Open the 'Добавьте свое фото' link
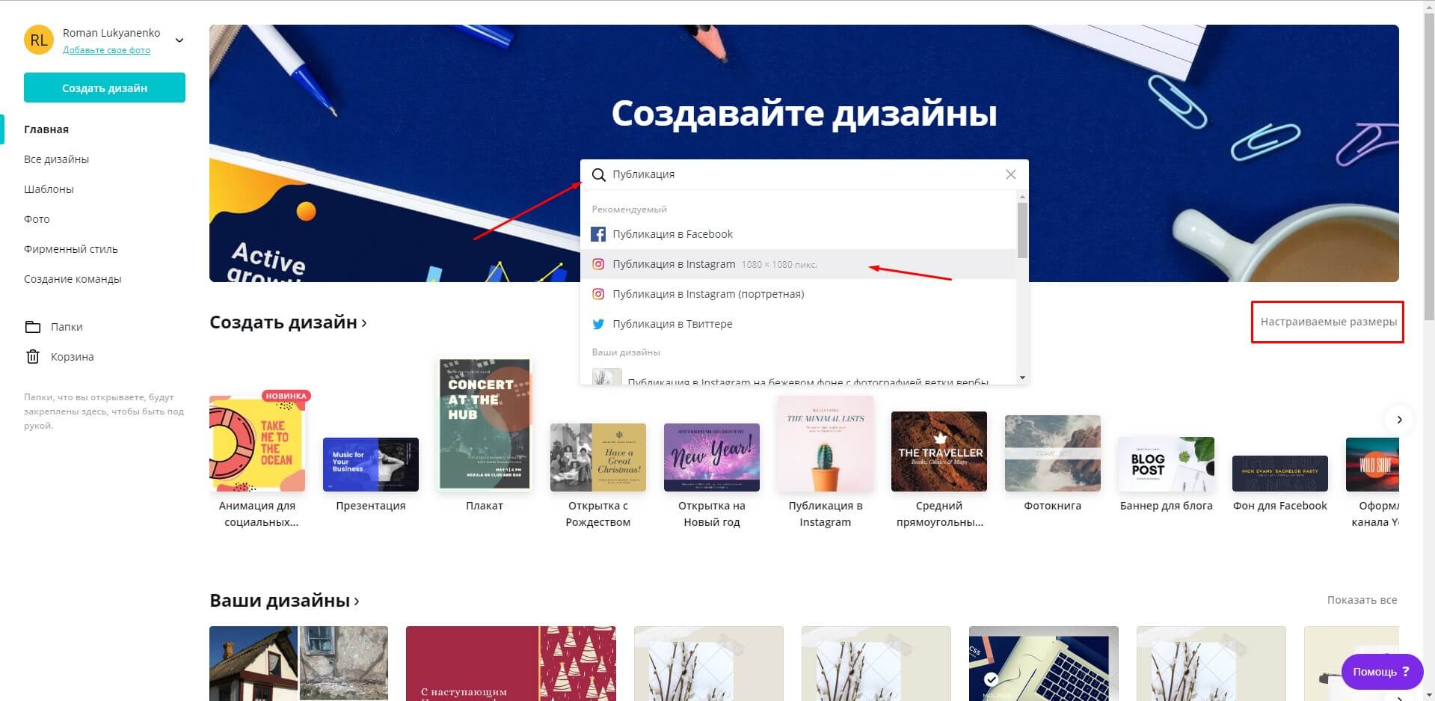The width and height of the screenshot is (1435, 701). click(106, 50)
